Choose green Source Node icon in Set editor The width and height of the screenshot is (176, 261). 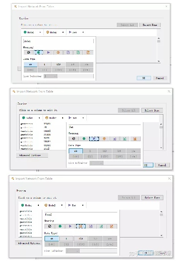[x=84, y=138]
